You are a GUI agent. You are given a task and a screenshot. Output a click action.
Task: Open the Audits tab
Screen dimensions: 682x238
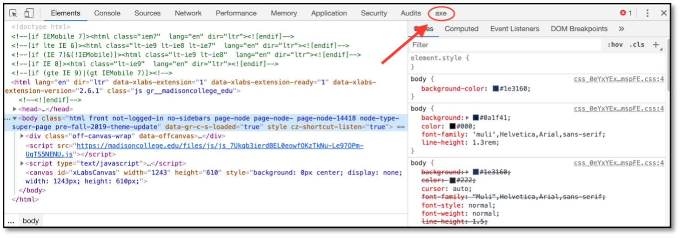pyautogui.click(x=411, y=13)
